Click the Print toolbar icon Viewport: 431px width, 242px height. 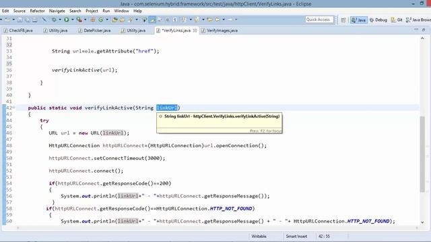[35, 19]
